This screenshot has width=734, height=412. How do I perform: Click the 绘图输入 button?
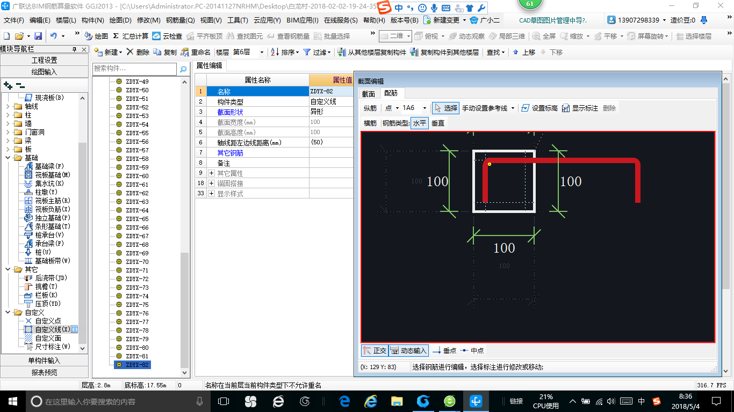44,71
